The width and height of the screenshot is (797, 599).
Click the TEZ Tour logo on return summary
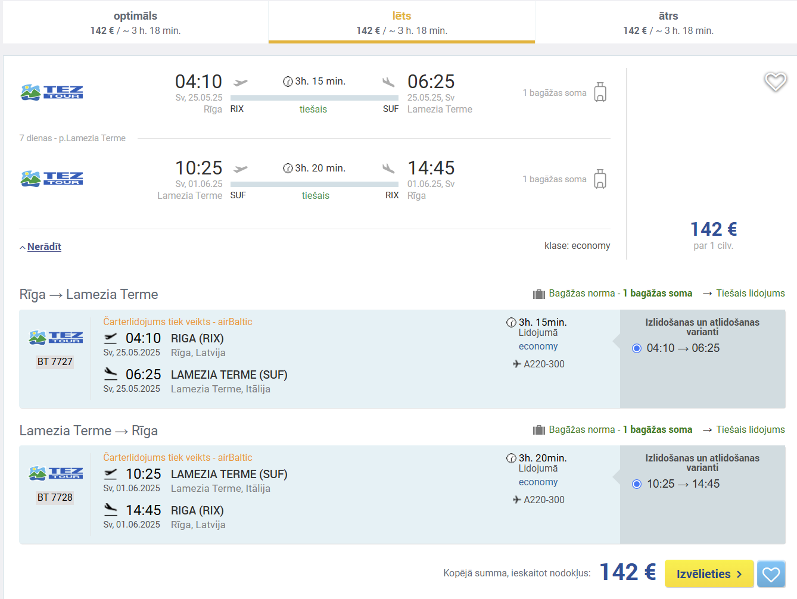coord(52,179)
